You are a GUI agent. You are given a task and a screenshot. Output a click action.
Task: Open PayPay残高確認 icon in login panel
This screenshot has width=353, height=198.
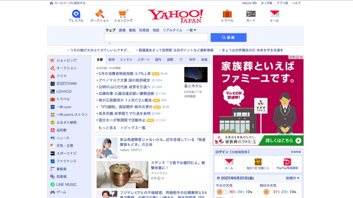287,162
